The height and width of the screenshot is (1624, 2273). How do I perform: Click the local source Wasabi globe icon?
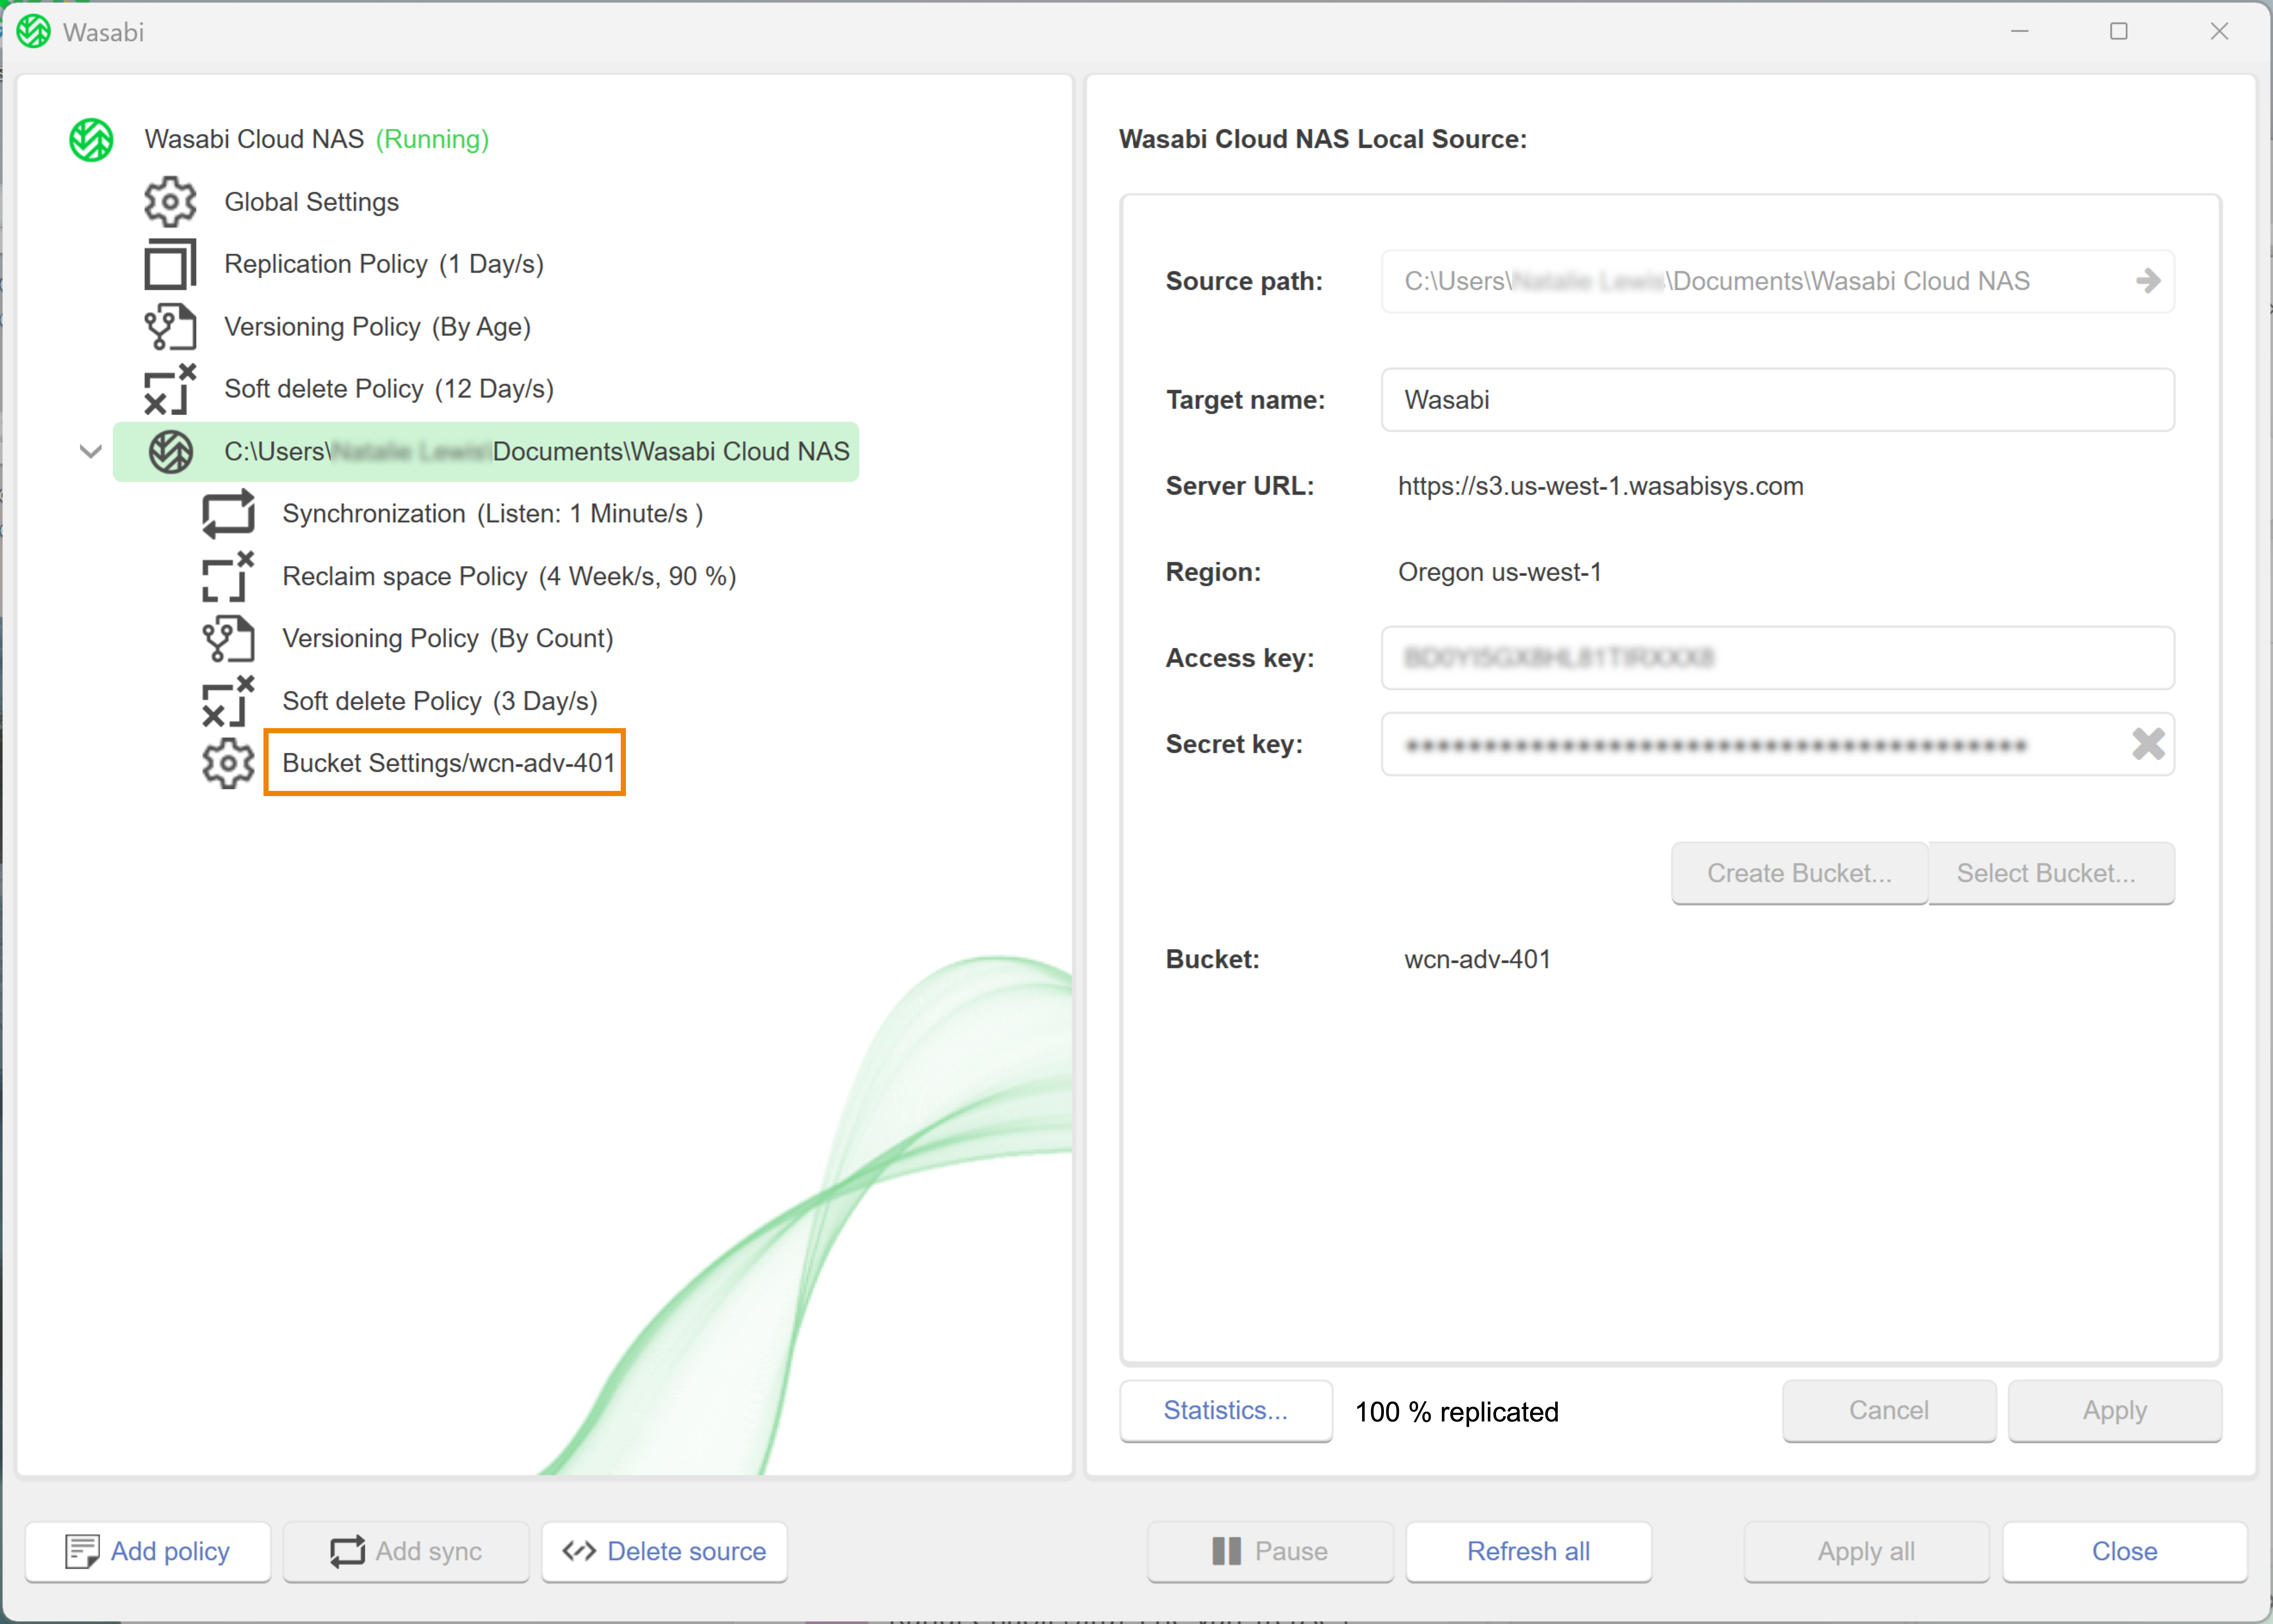(x=171, y=452)
